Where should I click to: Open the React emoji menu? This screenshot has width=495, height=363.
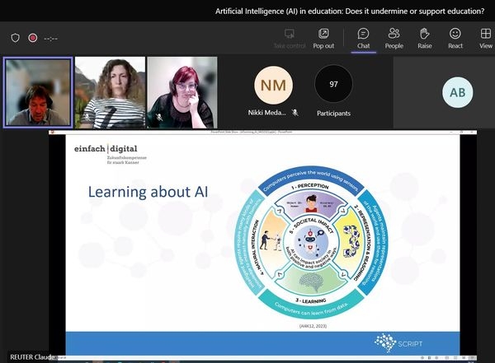pos(455,39)
